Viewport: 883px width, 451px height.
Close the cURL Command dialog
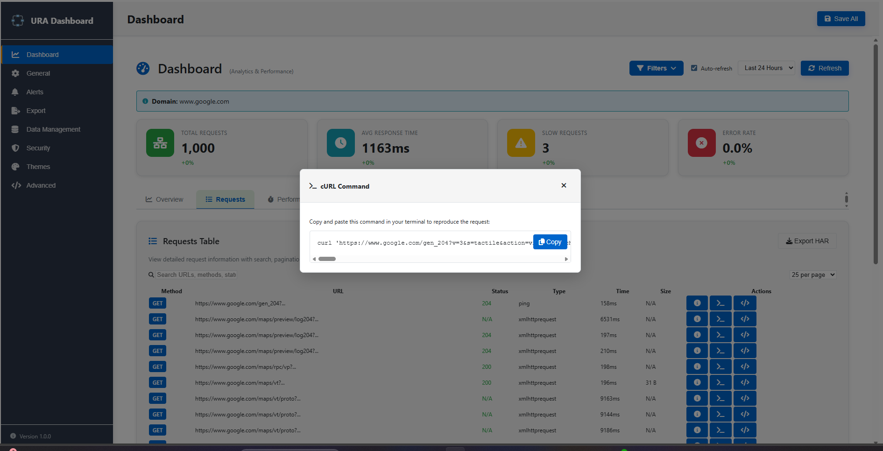[x=564, y=185]
